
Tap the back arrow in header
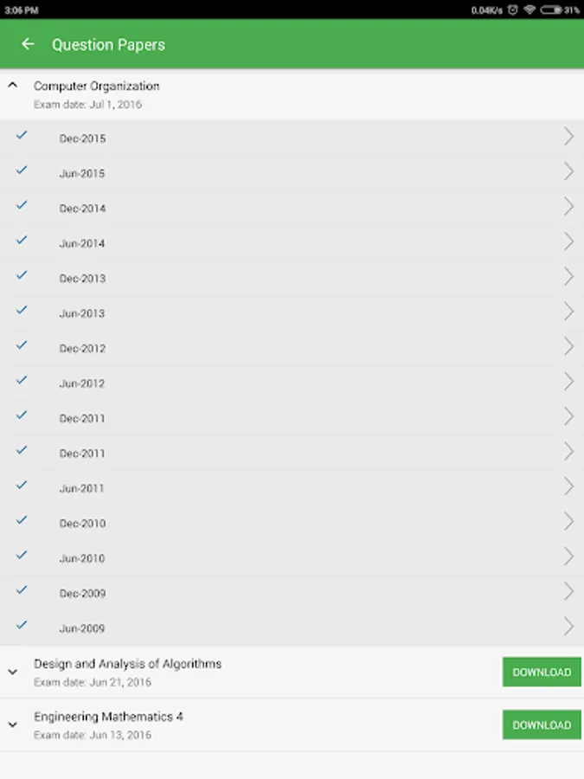28,44
